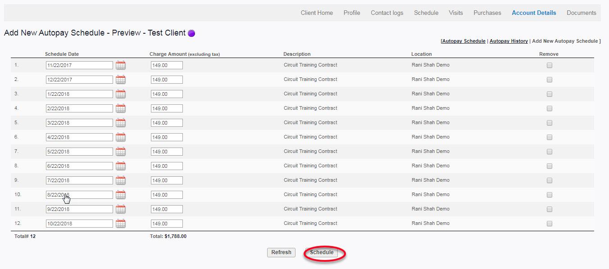609x269 pixels.
Task: Go to Client Home
Action: (317, 13)
